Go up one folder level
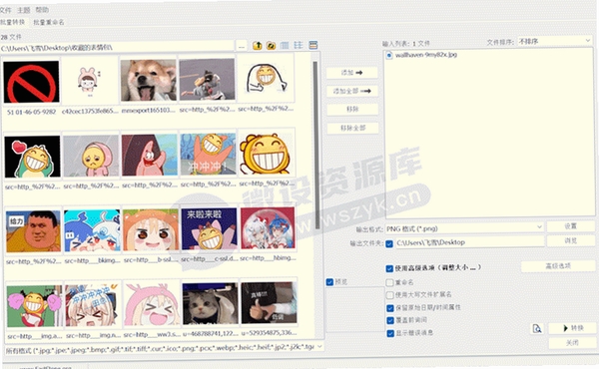This screenshot has height=369, width=599. click(258, 46)
